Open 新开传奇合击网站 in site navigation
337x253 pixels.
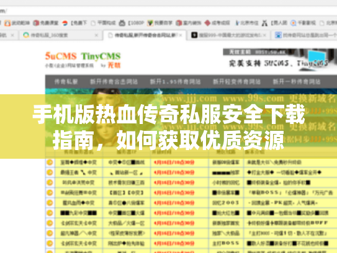click(114, 82)
